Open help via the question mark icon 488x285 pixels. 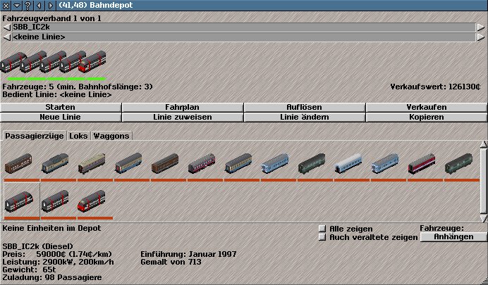[29, 5]
